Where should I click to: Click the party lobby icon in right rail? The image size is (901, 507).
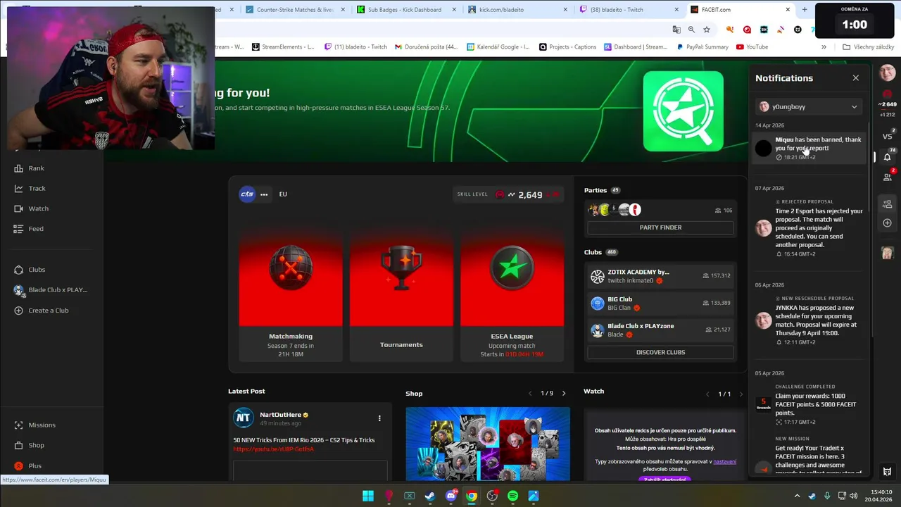[887, 204]
